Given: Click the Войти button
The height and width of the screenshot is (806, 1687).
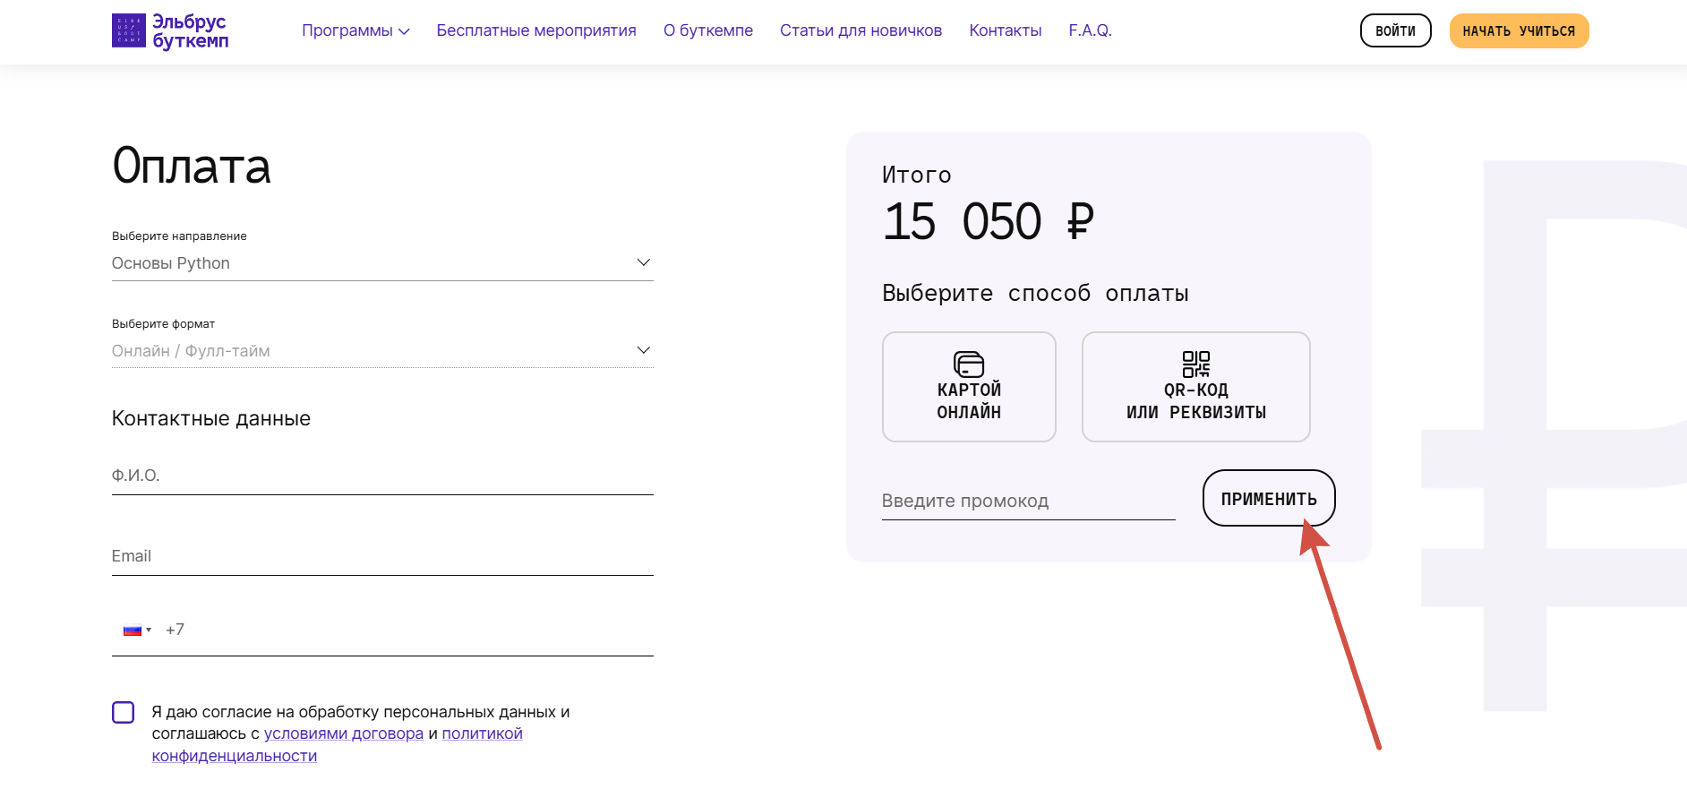Looking at the screenshot, I should 1395,30.
